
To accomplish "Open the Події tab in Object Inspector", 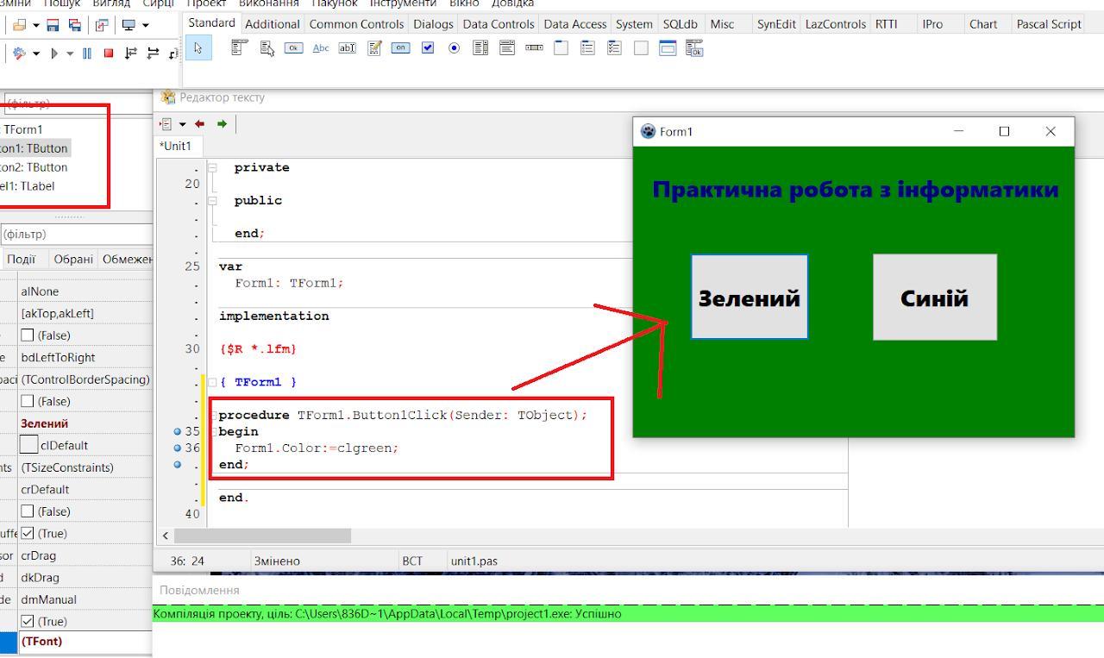I will (22, 259).
